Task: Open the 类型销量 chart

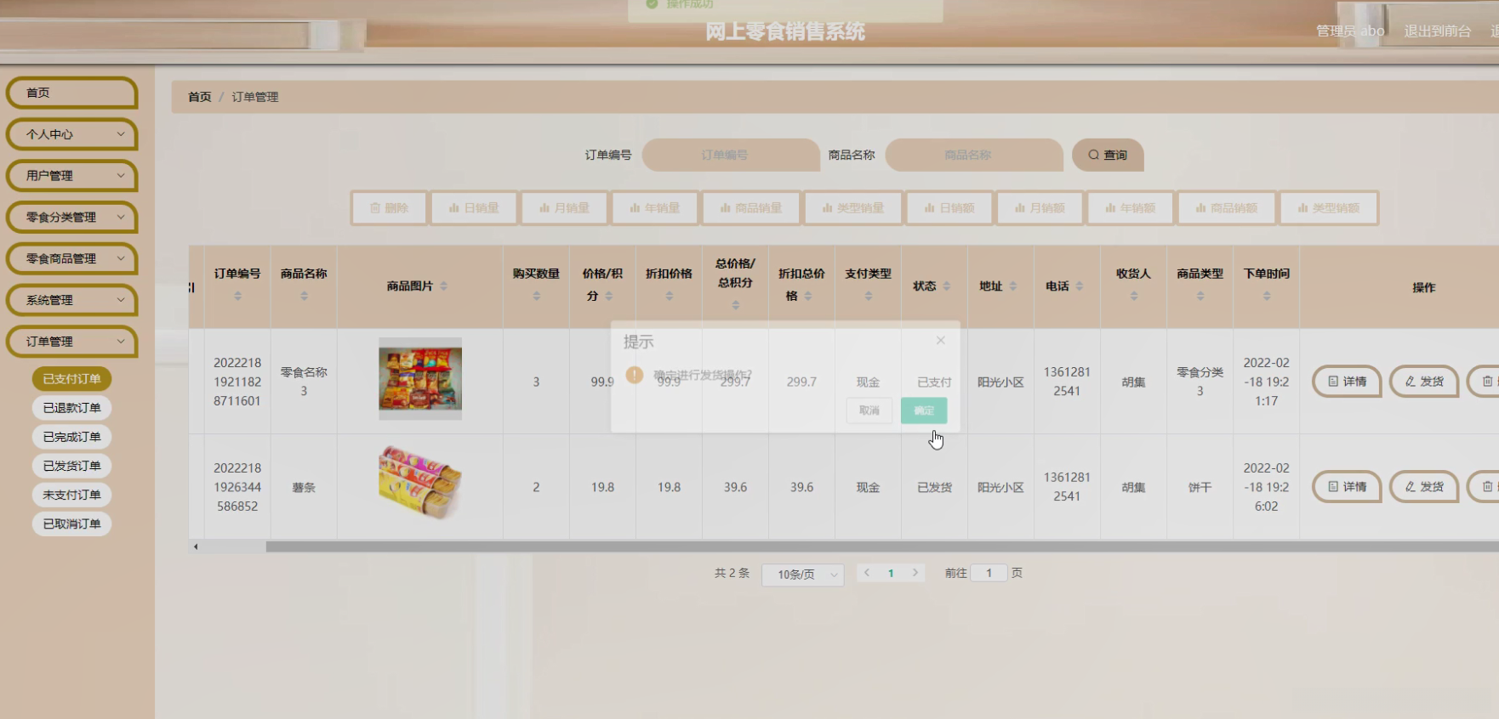Action: (x=853, y=208)
